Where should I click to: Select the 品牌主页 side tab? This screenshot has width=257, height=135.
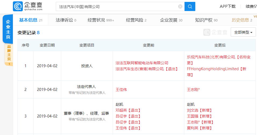coord(9,55)
